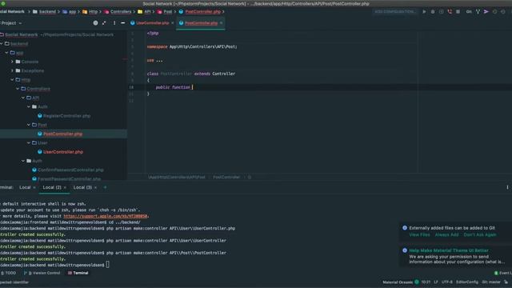Collapse the API folder arrow
The height and width of the screenshot is (288, 512).
23,98
